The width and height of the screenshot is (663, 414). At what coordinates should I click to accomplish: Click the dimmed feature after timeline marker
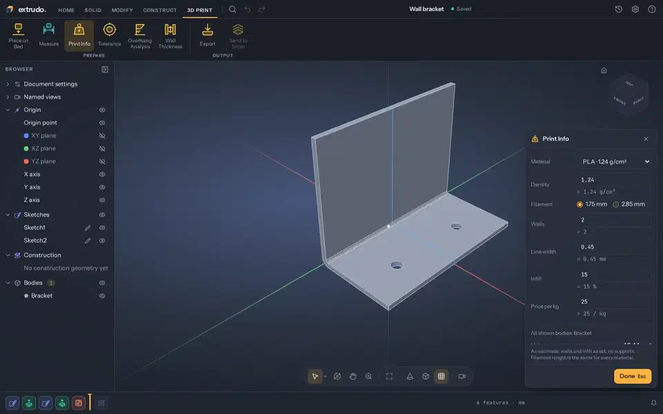click(x=101, y=403)
